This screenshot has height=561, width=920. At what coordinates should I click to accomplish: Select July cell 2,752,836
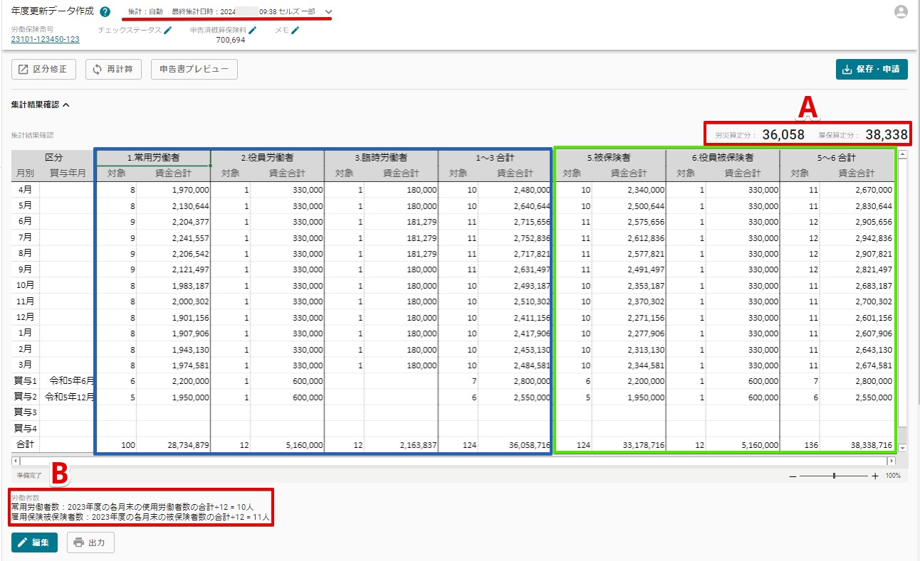pos(515,237)
